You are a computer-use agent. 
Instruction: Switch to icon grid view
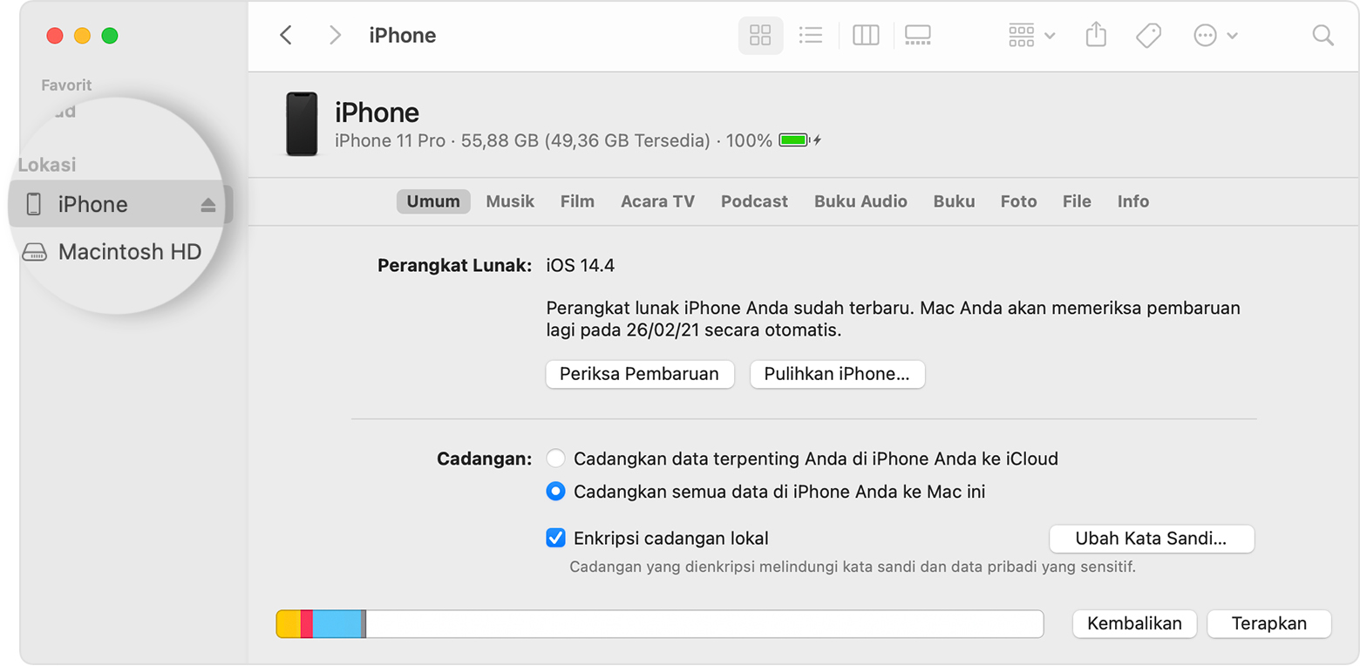[760, 36]
